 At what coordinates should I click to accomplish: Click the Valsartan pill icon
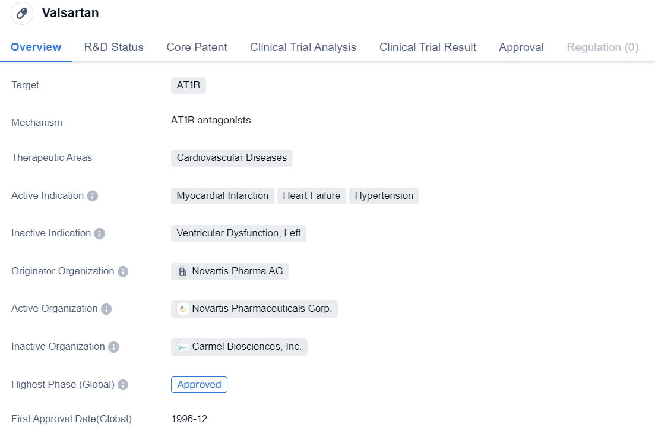pyautogui.click(x=22, y=13)
